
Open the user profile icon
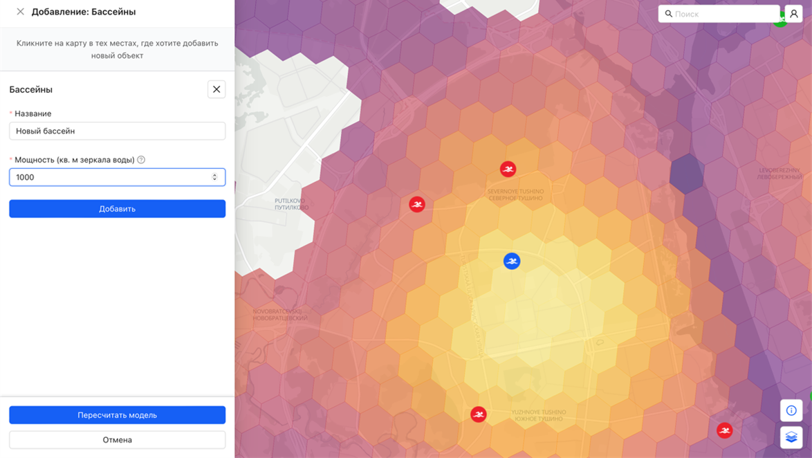tap(793, 14)
